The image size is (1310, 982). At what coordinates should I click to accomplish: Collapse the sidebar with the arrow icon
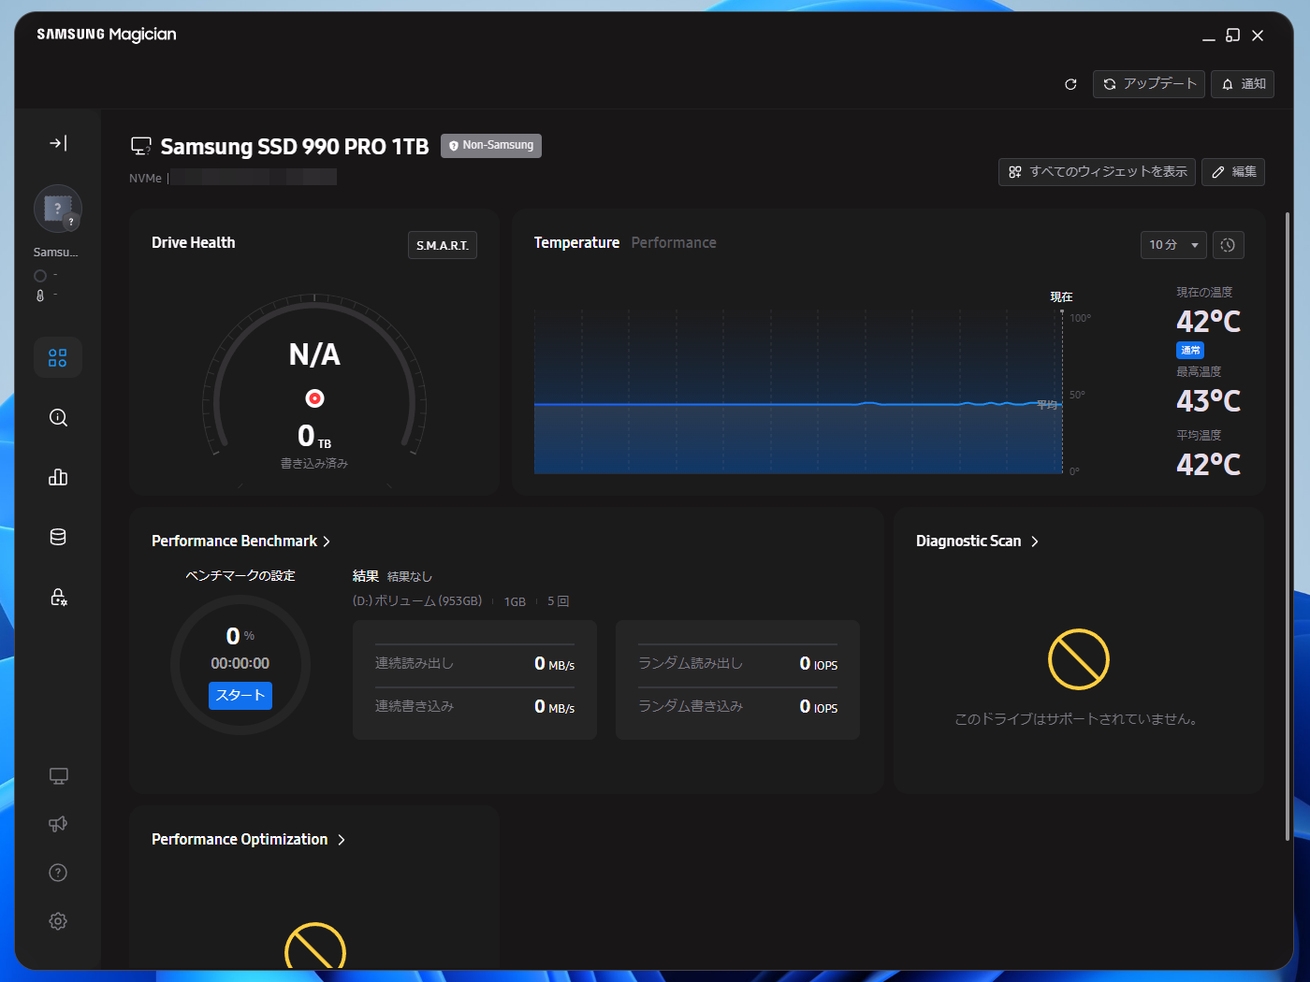pyautogui.click(x=58, y=143)
